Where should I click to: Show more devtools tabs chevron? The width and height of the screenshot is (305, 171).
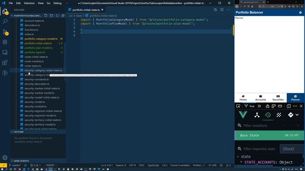pos(259,106)
